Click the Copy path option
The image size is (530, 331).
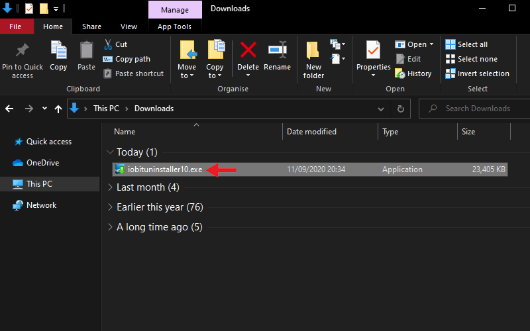point(127,59)
